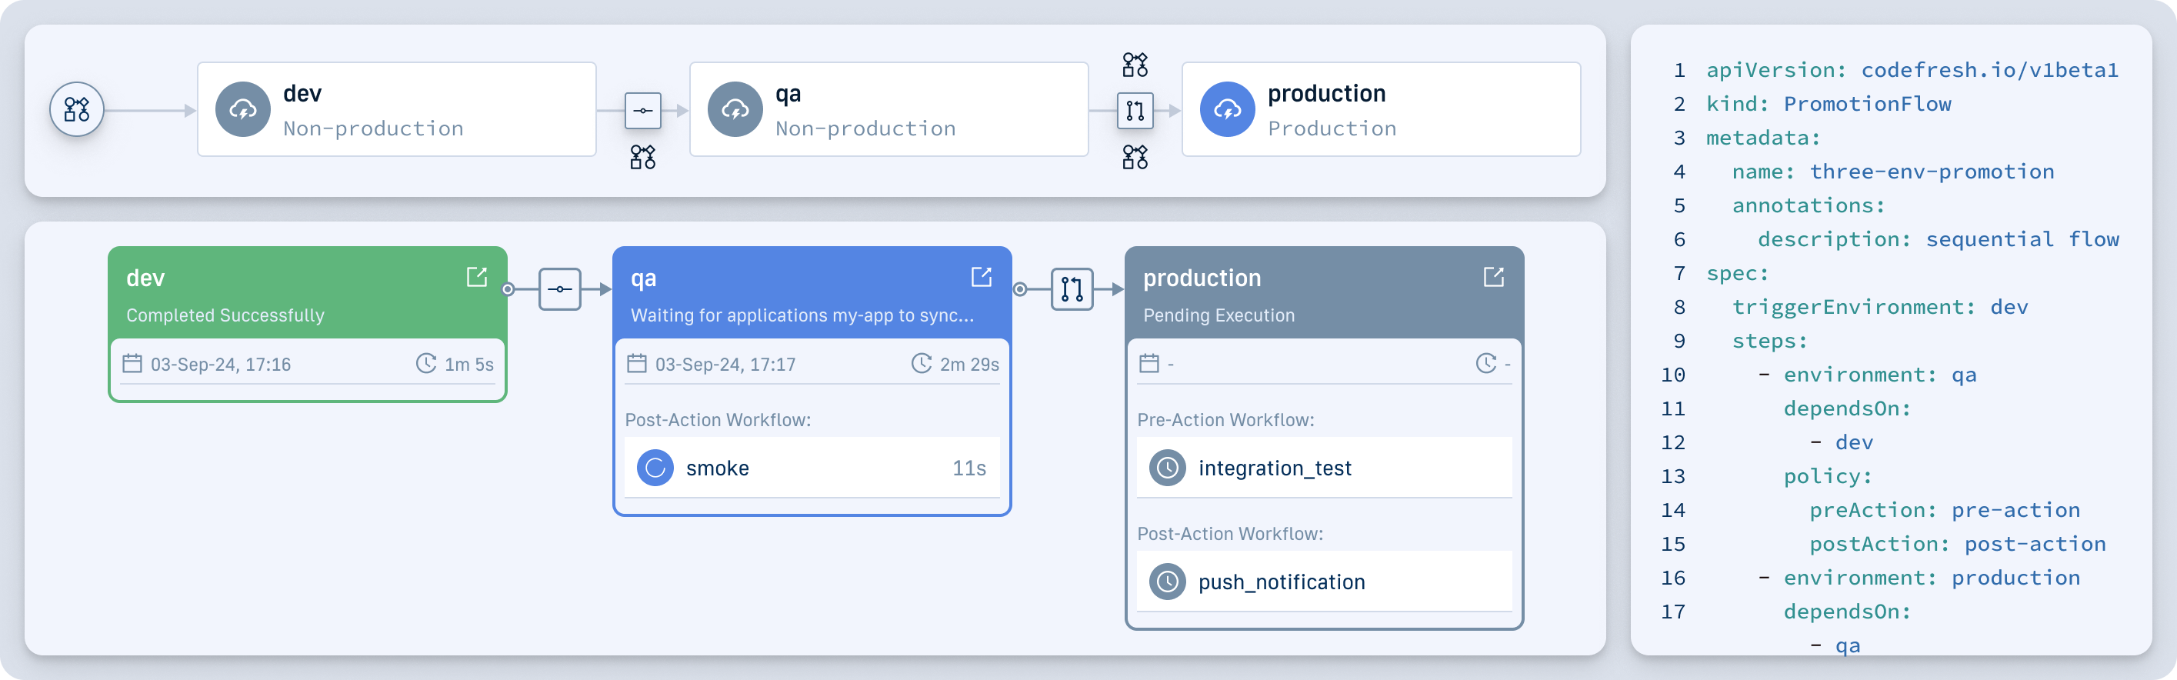The height and width of the screenshot is (680, 2177).
Task: Click the commit icon between dev and qa
Action: pos(642,111)
